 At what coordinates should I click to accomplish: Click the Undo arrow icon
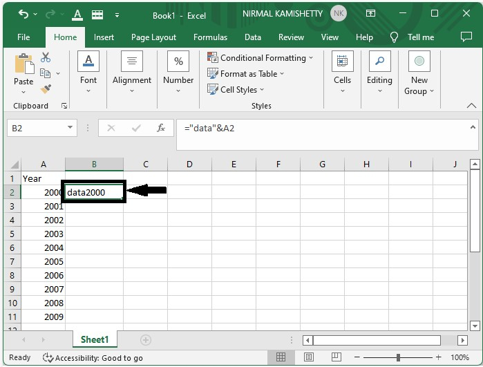23,15
